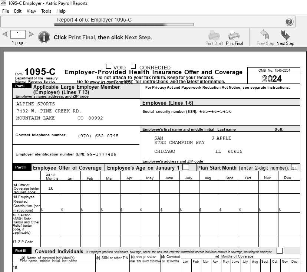
Task: Open help via question mark icon
Action: pyautogui.click(x=289, y=22)
